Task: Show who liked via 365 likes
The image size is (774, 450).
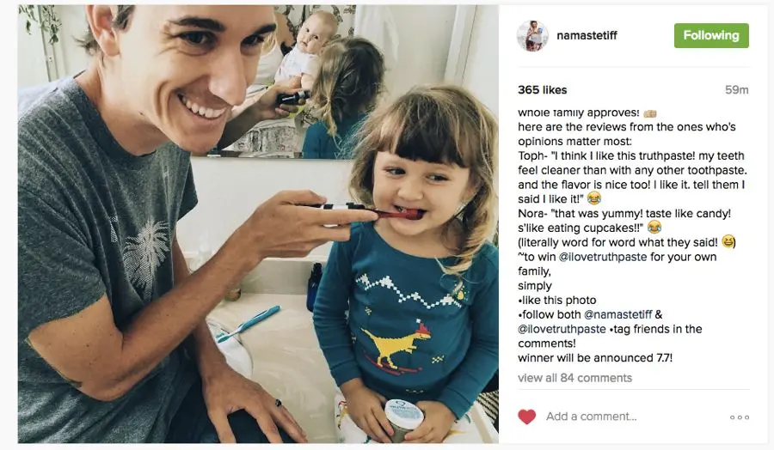Action: (x=542, y=89)
